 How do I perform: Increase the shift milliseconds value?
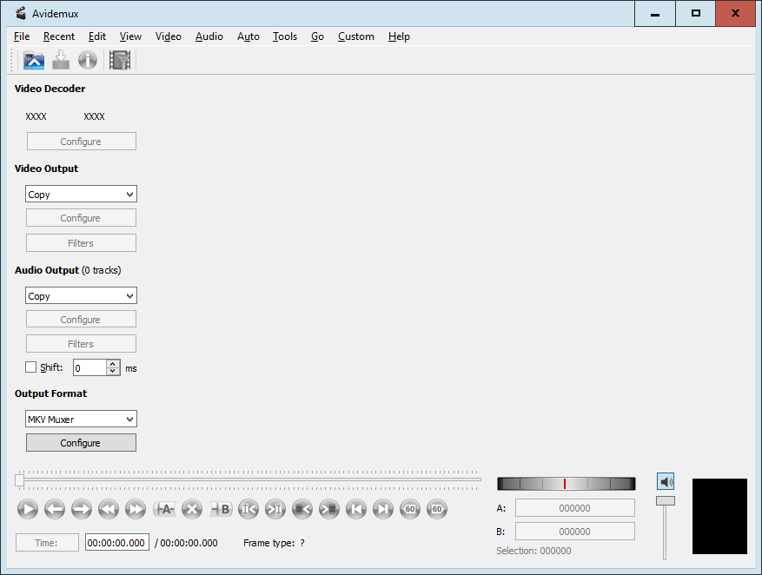(113, 364)
